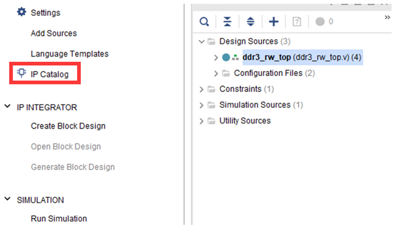Collapse the Design Sources folder

click(202, 41)
